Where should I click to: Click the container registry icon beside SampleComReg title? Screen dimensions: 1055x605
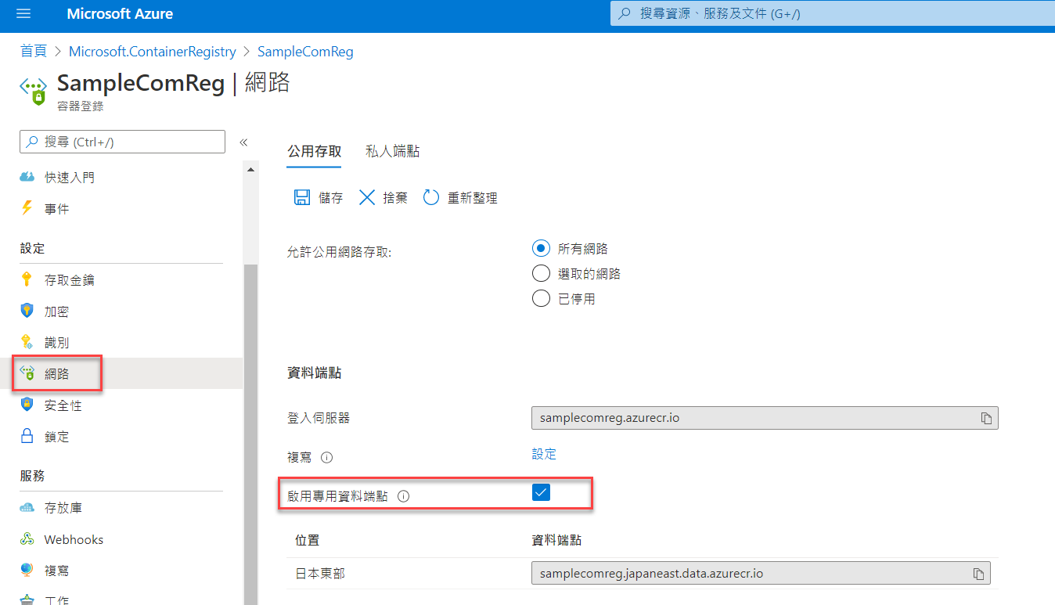tap(34, 90)
